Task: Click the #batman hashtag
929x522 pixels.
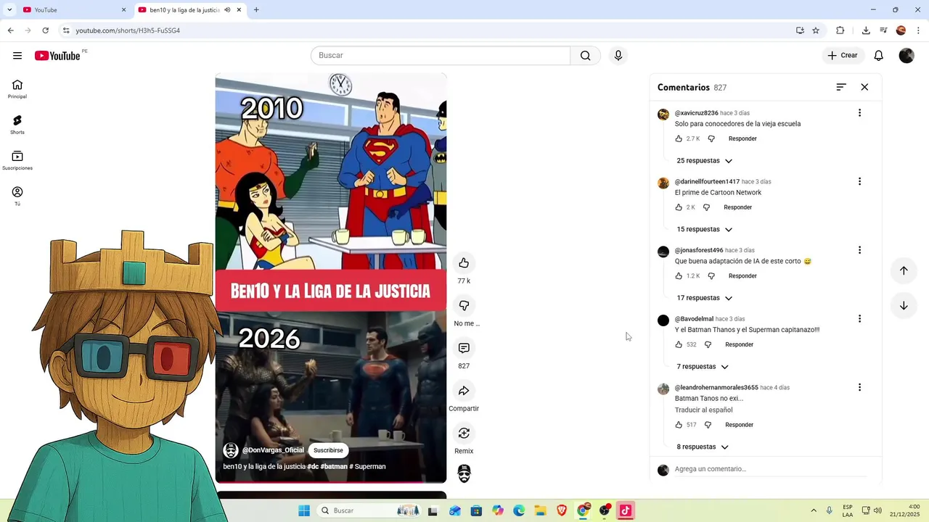Action: pyautogui.click(x=334, y=467)
